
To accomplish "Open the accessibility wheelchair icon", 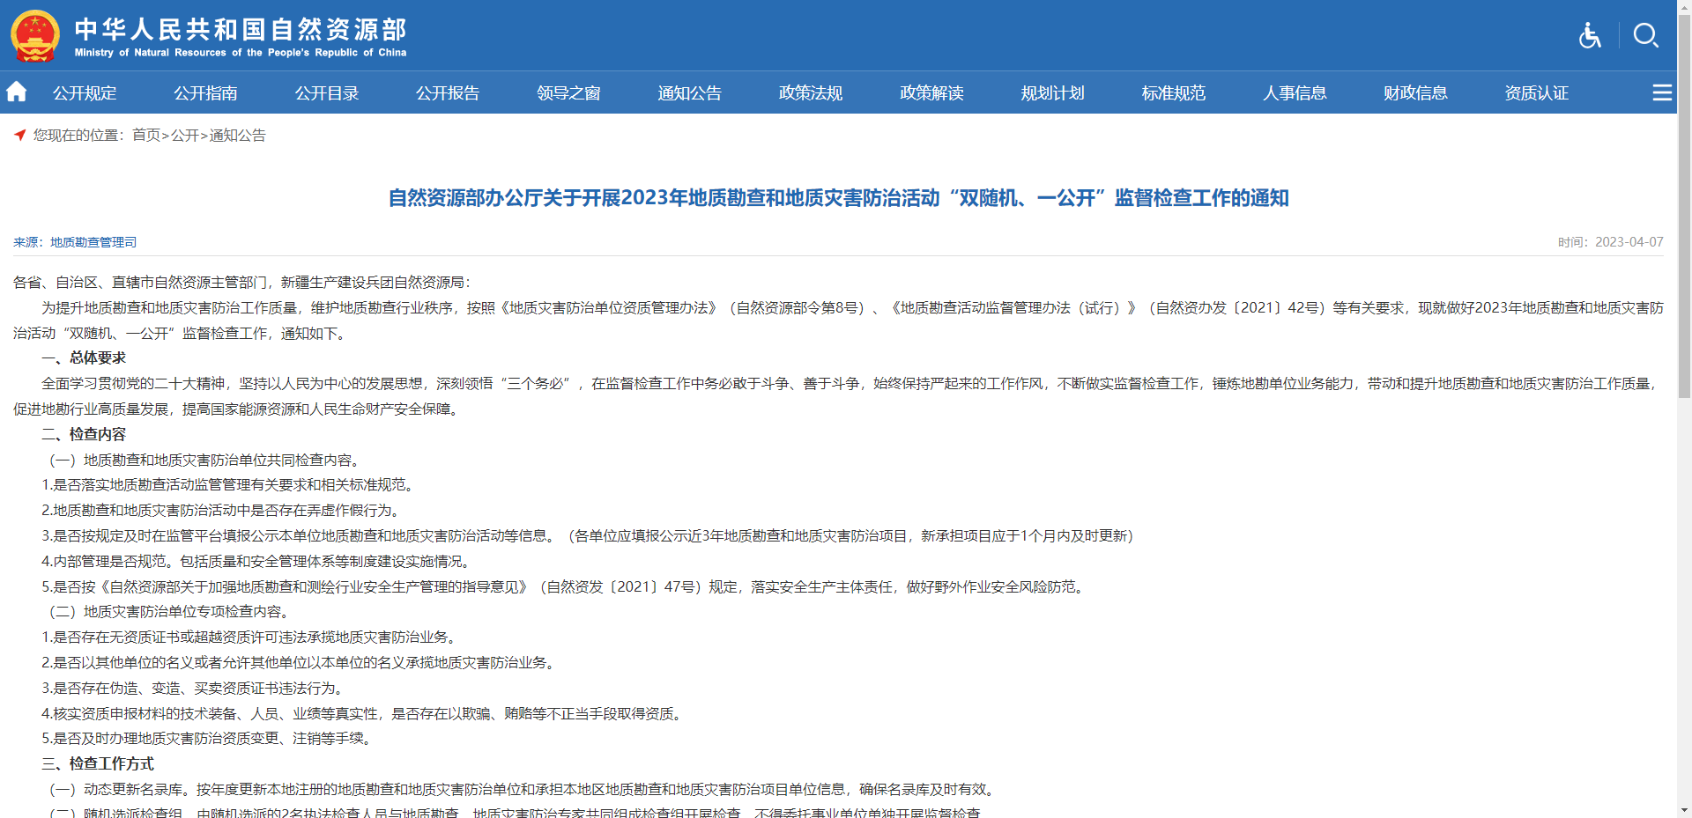I will 1590,35.
